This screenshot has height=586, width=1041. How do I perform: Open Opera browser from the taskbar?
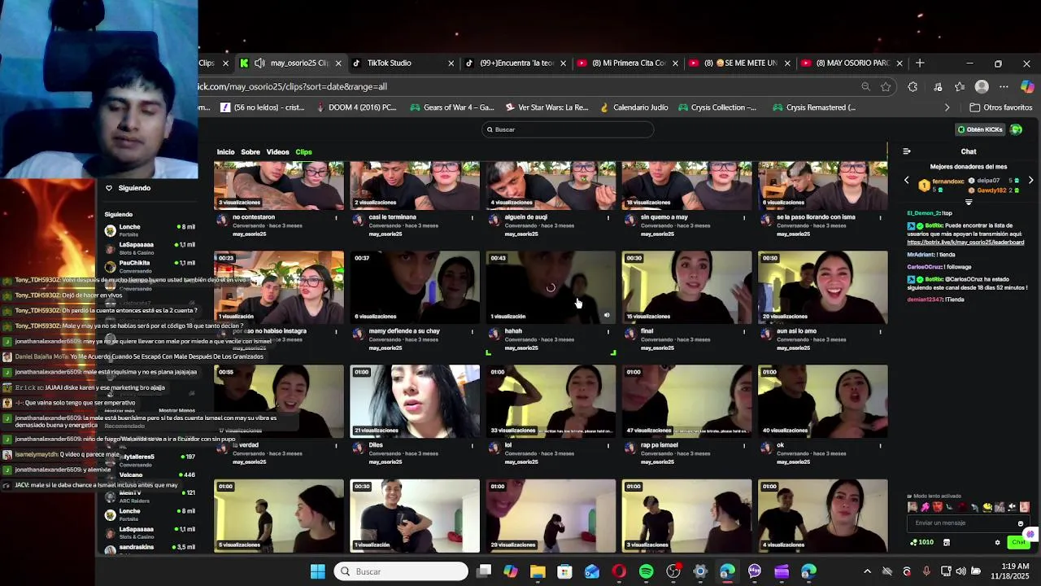(619, 571)
